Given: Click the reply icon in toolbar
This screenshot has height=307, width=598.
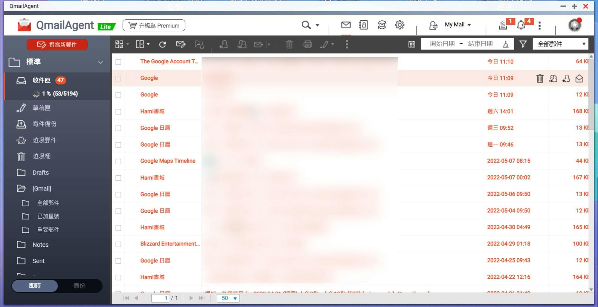Looking at the screenshot, I should click(223, 44).
